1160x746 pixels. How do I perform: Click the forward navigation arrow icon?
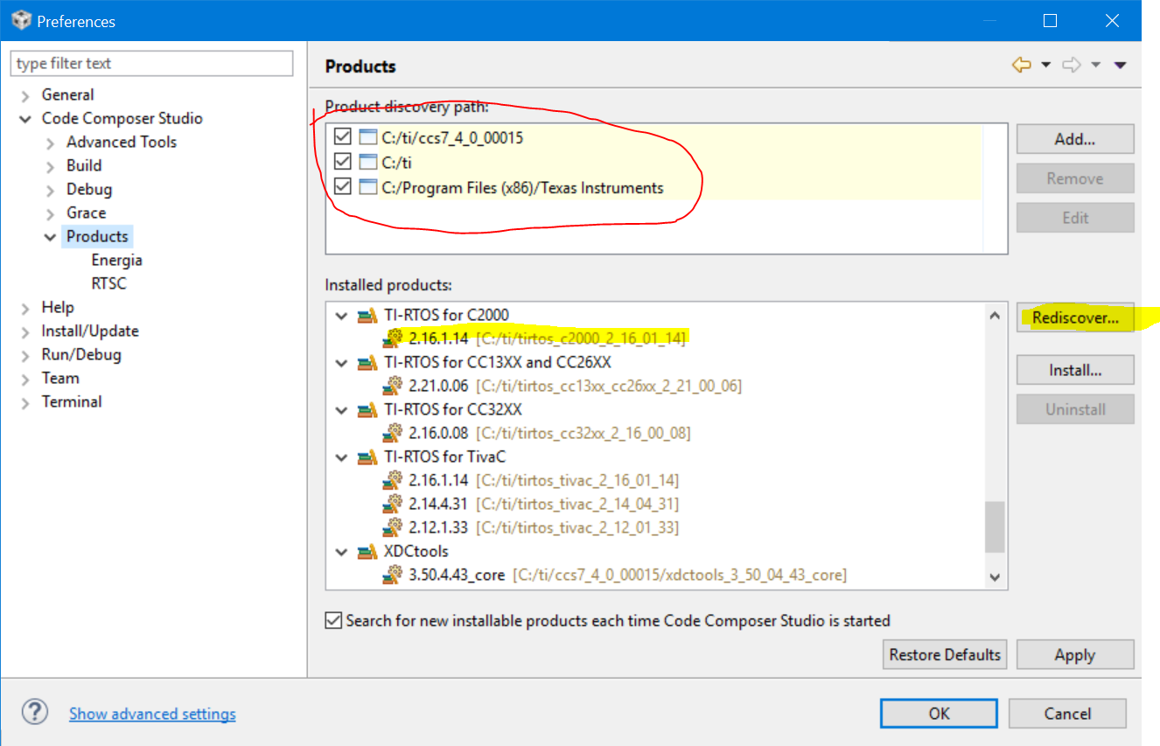tap(1072, 66)
